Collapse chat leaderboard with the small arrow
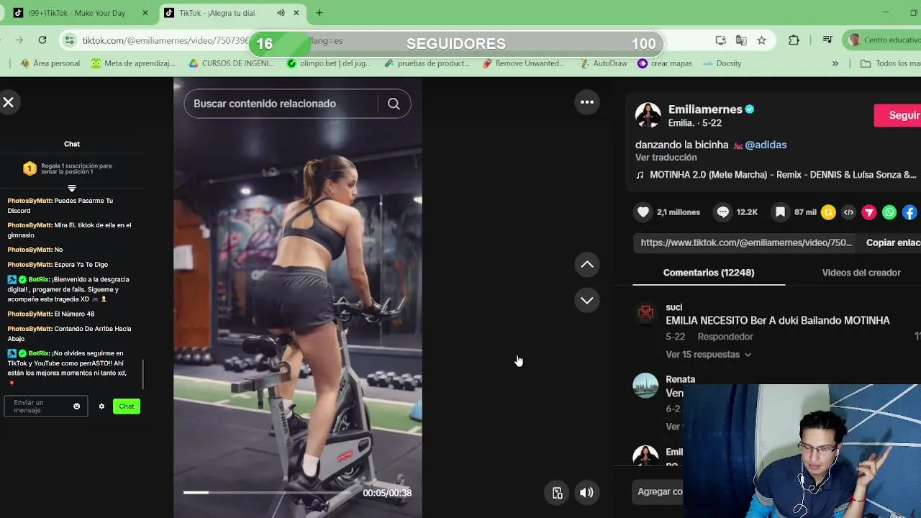Viewport: 921px width, 518px height. [x=71, y=188]
